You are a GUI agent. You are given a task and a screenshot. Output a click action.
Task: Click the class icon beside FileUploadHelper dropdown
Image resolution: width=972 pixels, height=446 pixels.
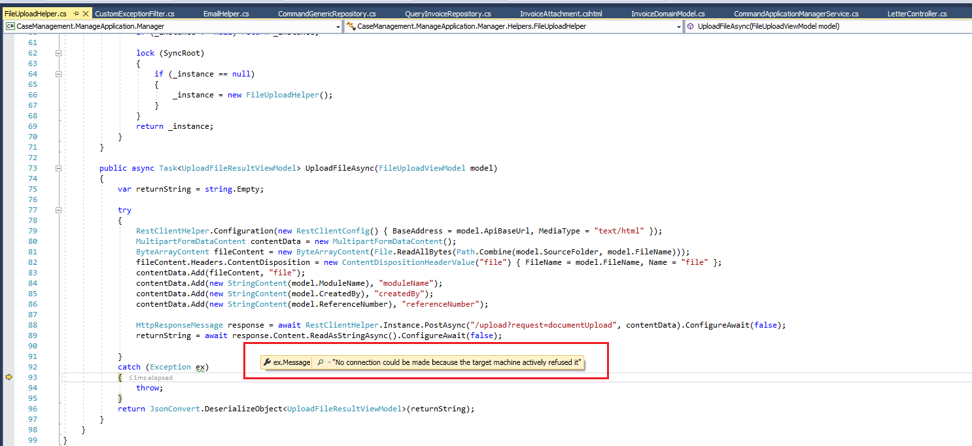click(351, 26)
